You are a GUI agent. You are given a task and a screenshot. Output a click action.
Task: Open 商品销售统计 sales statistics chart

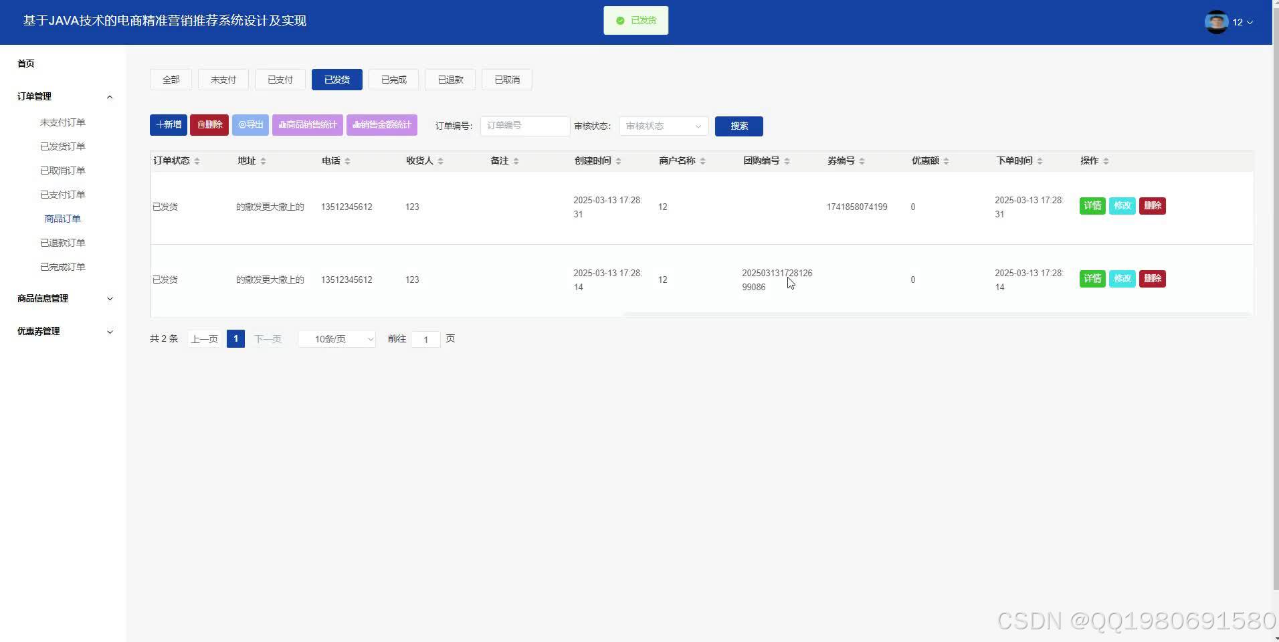(x=307, y=124)
